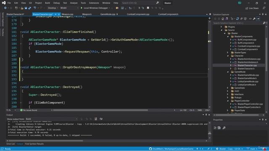Click Solution Explorer Properties wrench icon
The image size is (269, 151).
point(254,18)
